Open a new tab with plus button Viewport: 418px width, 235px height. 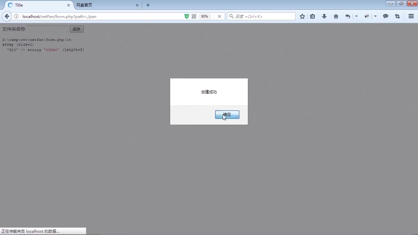[148, 5]
